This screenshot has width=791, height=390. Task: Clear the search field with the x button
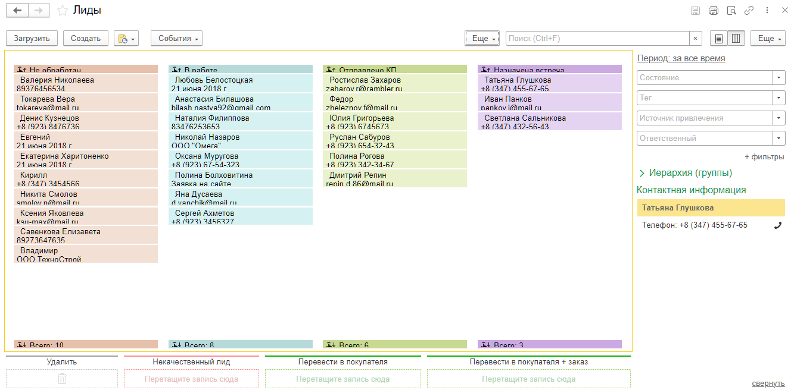pos(695,38)
